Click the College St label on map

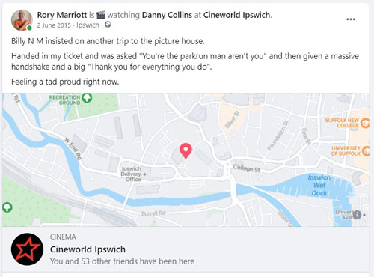[246, 168]
